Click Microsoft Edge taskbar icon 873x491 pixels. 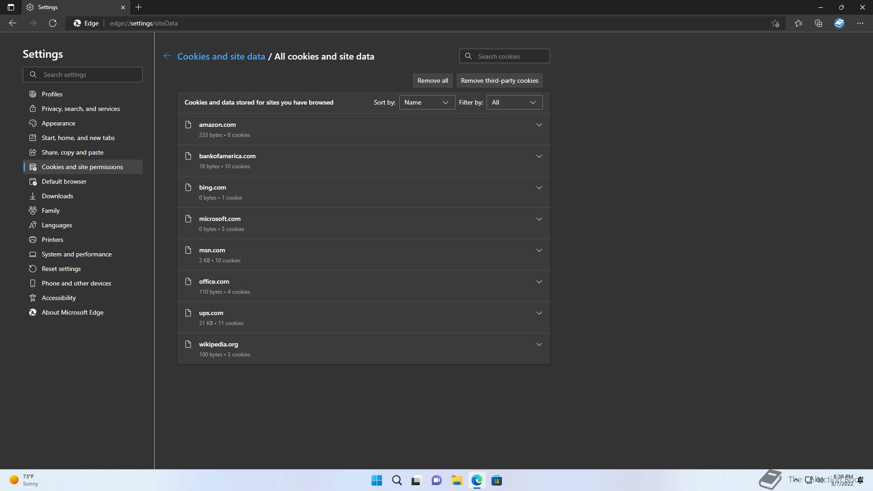coord(477,481)
